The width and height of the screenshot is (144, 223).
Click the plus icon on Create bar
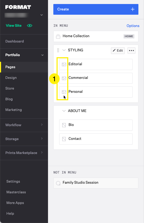coord(133,9)
